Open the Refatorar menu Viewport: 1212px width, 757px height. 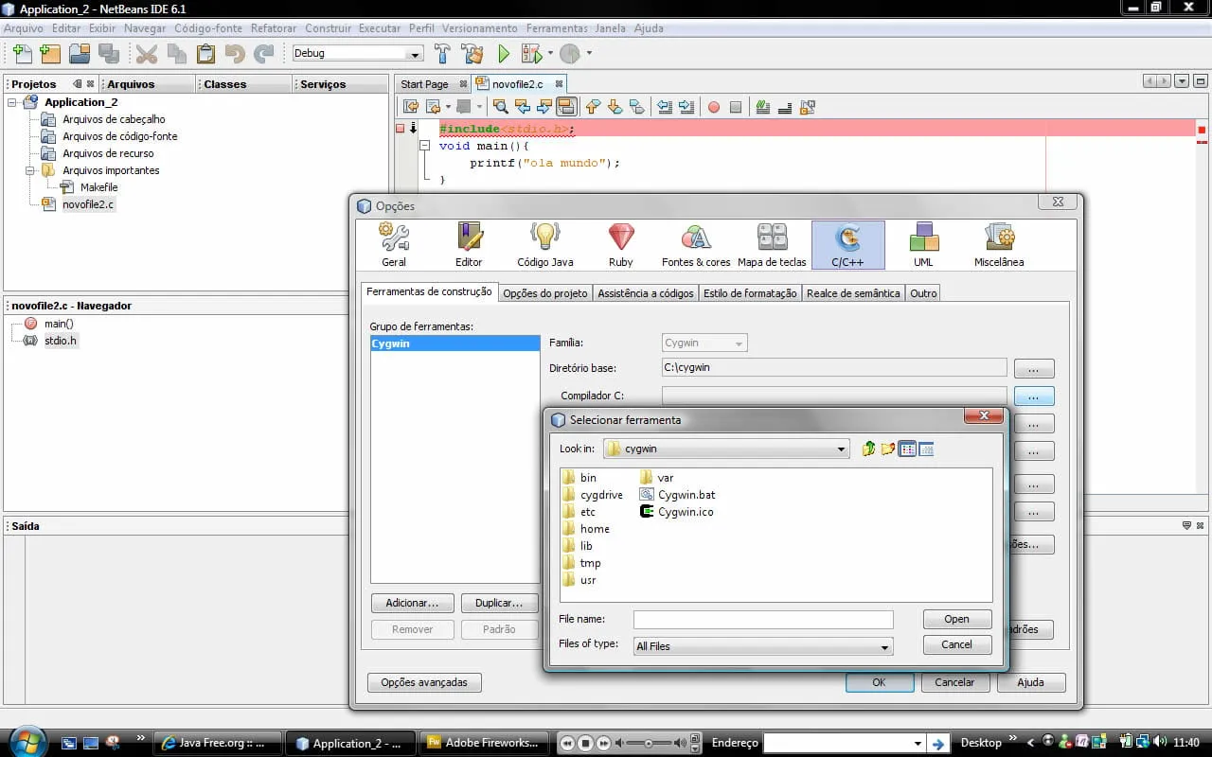pos(274,28)
